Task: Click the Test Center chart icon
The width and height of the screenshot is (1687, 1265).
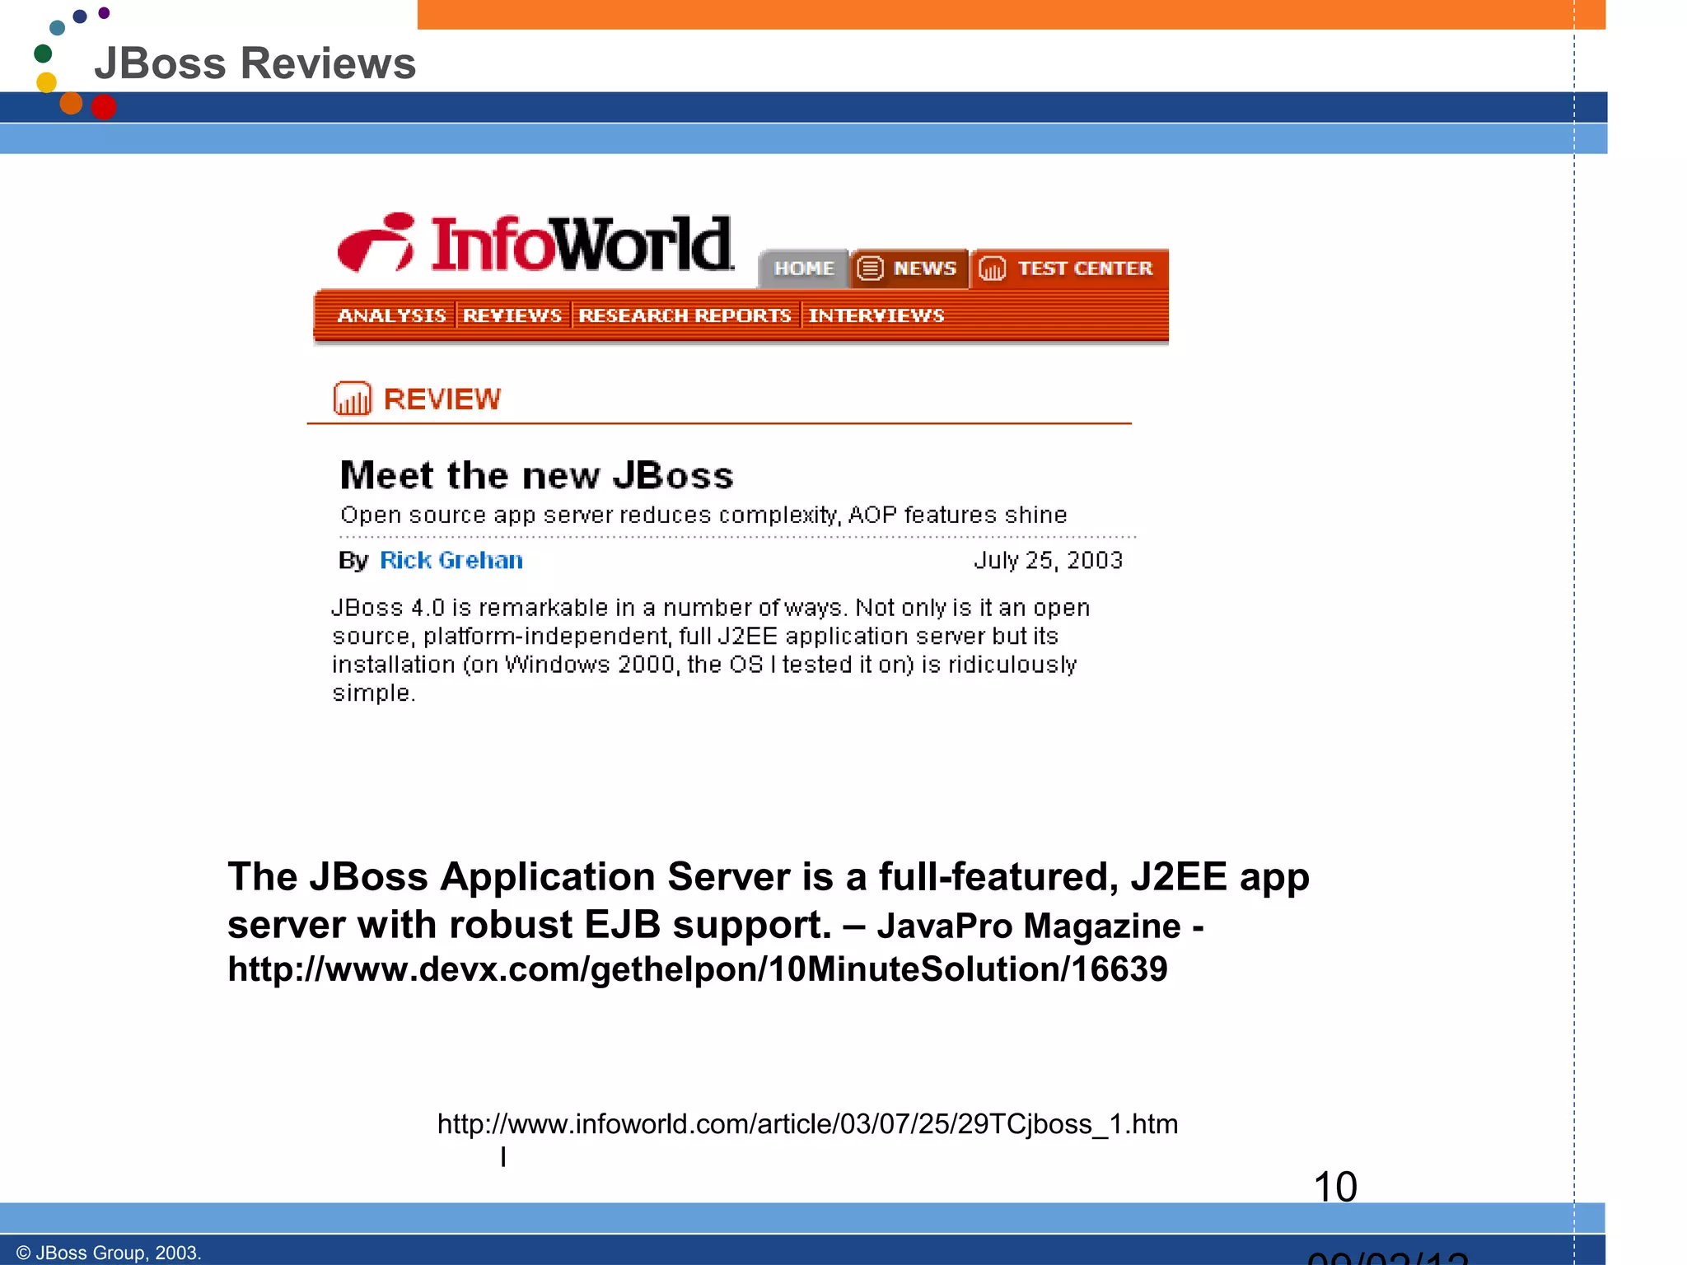Action: [992, 268]
